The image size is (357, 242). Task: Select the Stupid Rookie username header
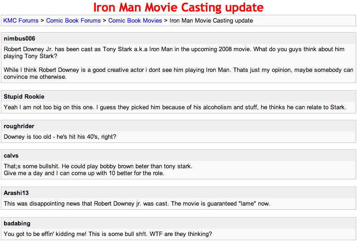click(24, 97)
